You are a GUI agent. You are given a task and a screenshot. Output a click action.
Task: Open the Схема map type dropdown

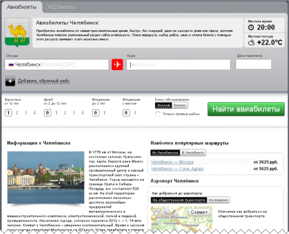(200, 212)
